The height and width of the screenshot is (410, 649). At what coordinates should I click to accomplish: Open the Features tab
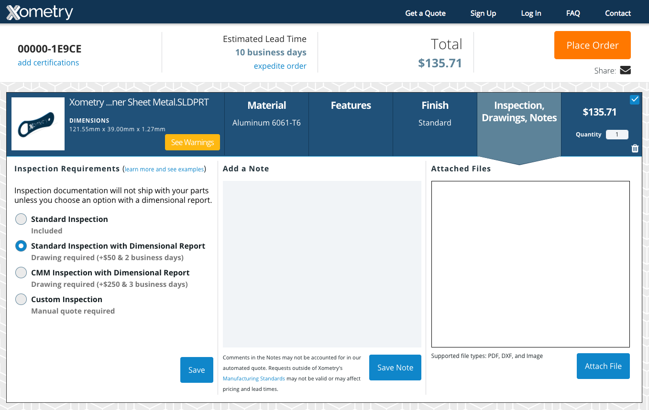point(351,124)
